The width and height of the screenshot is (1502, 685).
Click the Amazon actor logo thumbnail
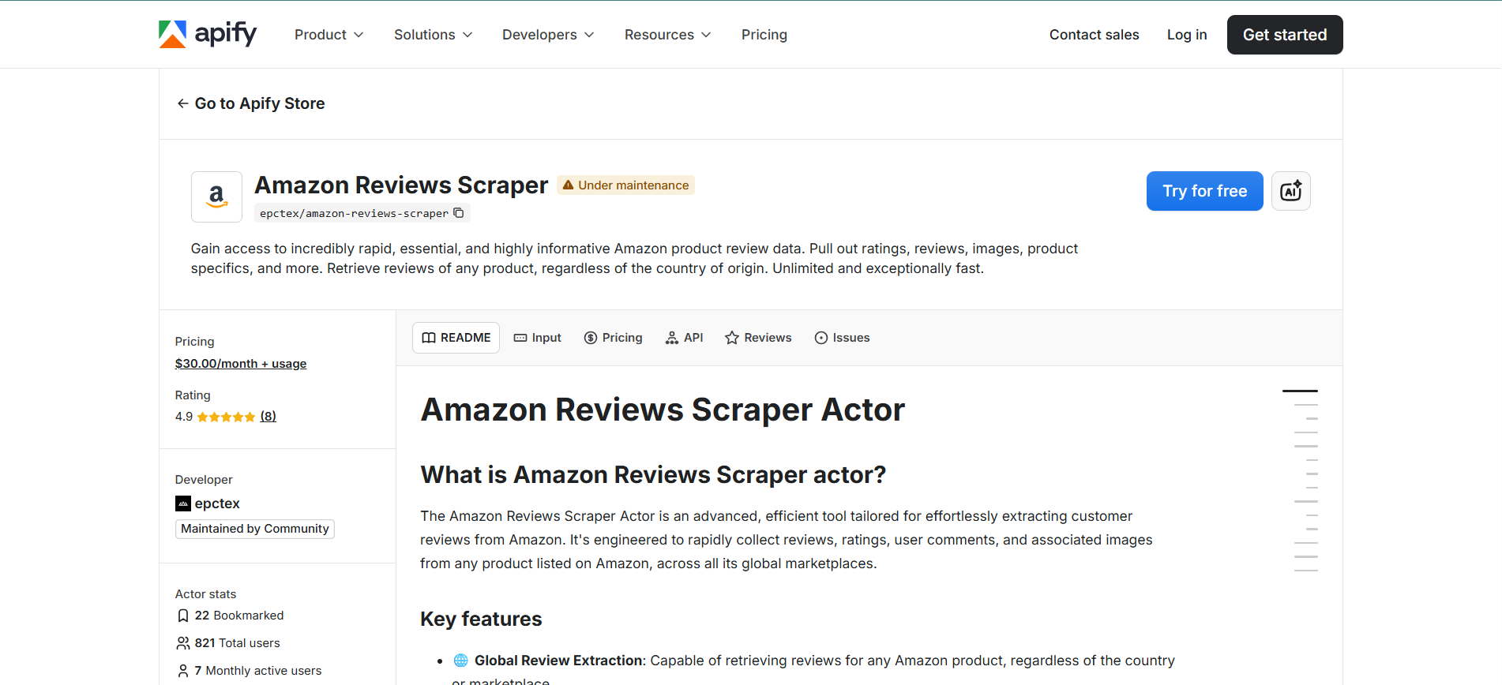click(x=216, y=197)
